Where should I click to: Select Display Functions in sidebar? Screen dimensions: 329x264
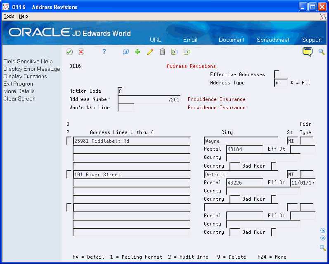25,77
